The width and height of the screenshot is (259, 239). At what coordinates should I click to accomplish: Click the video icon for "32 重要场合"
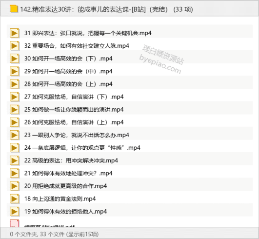tap(14, 46)
